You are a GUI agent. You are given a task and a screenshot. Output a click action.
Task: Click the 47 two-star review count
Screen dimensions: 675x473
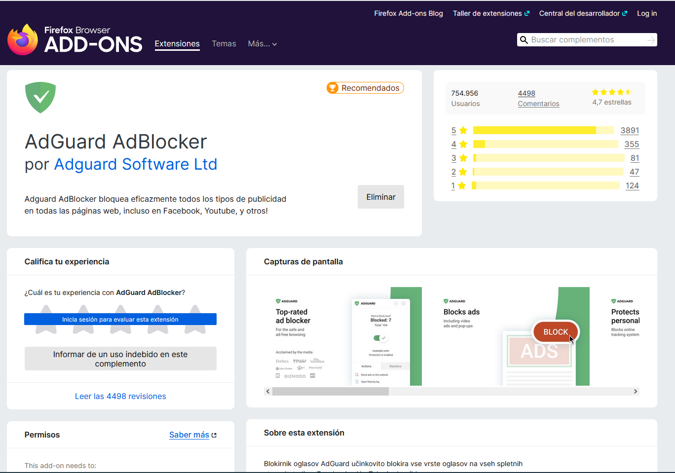click(635, 172)
